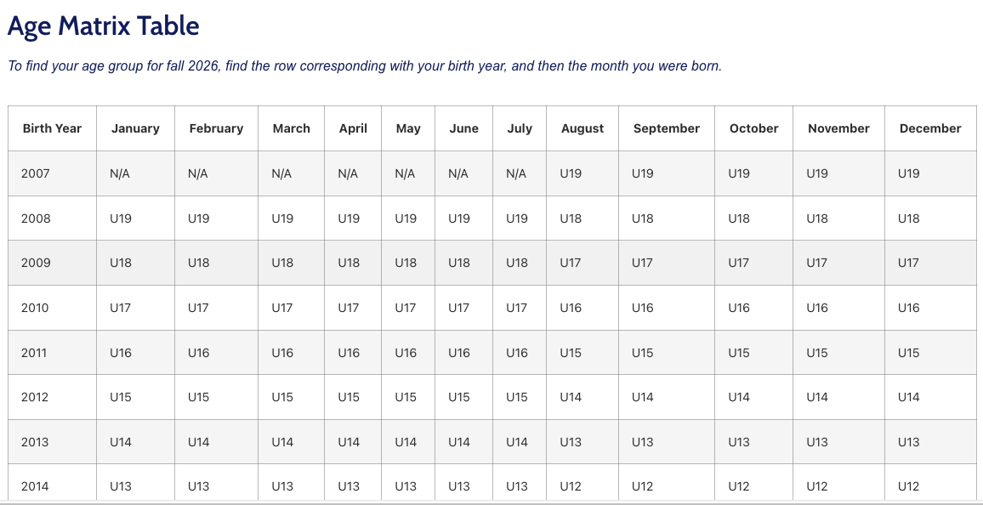The width and height of the screenshot is (983, 505).
Task: Click the December column header
Action: tap(929, 128)
